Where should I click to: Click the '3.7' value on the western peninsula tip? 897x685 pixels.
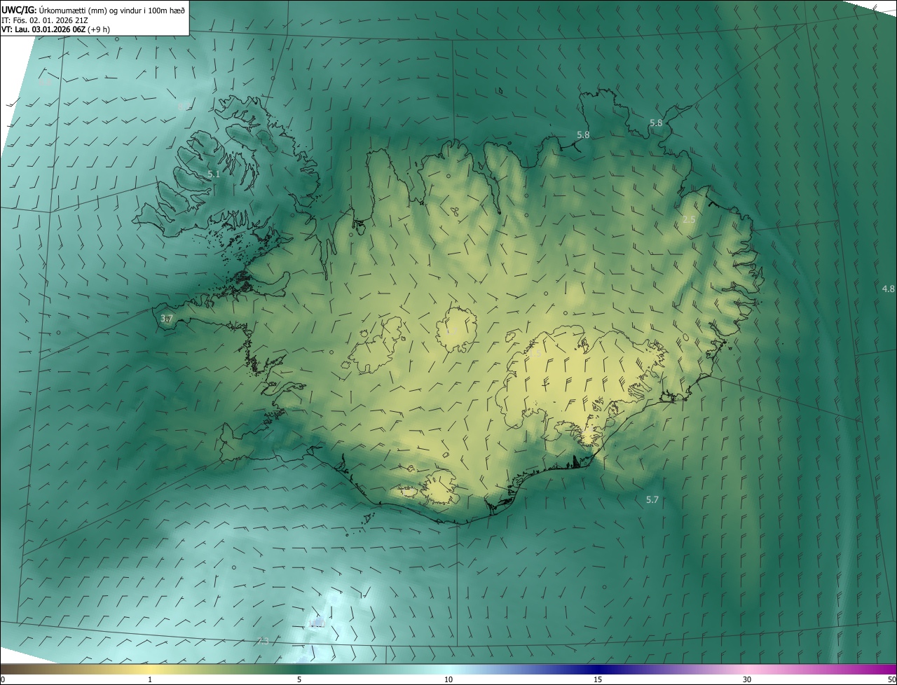167,318
